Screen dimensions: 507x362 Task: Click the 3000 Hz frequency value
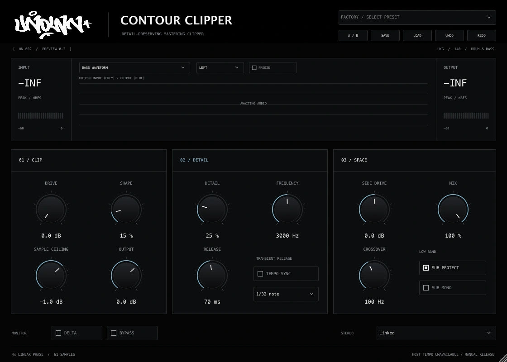287,236
